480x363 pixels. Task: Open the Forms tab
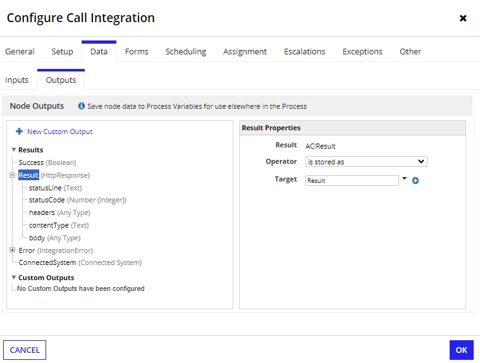pos(137,51)
